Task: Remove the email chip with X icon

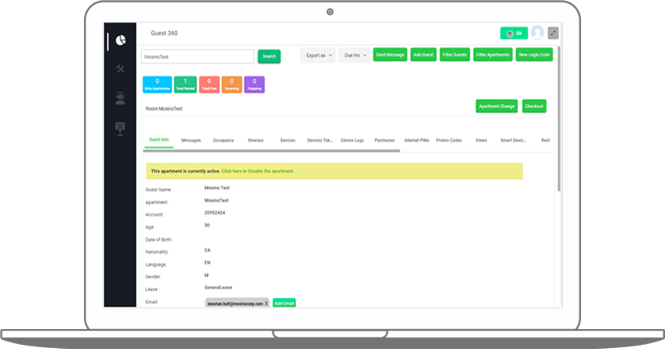Action: point(266,303)
